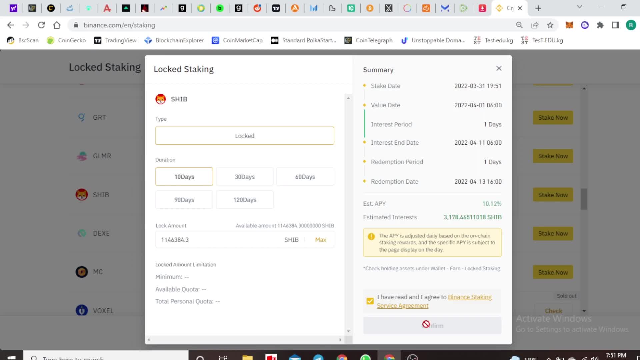Click the VOXEL coin icon in the list
The image size is (640, 360).
[x=82, y=310]
